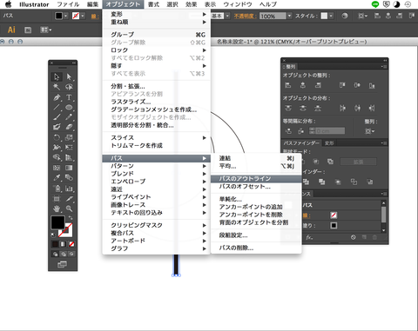Enable Draw Normal mode
This screenshot has width=418, height=331.
click(55, 255)
